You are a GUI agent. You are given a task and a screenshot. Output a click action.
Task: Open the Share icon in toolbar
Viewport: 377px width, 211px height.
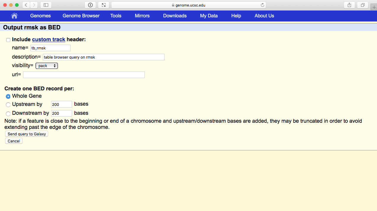tap(350, 5)
